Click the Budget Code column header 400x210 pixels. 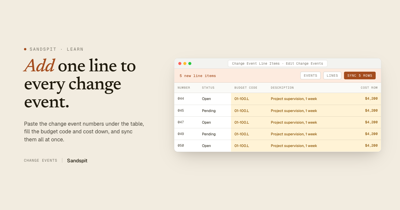[246, 88]
